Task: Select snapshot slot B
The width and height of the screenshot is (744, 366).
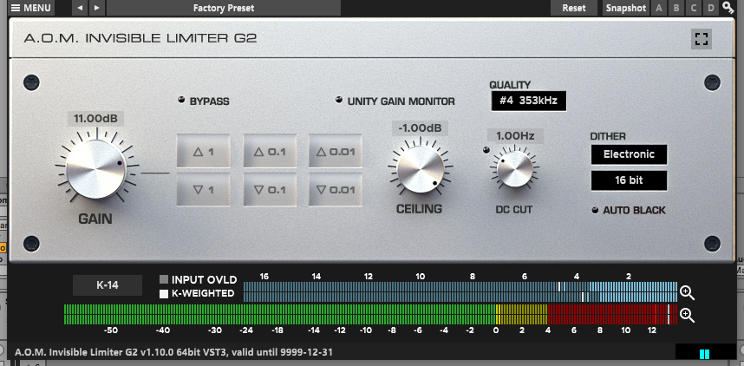Action: coord(676,8)
